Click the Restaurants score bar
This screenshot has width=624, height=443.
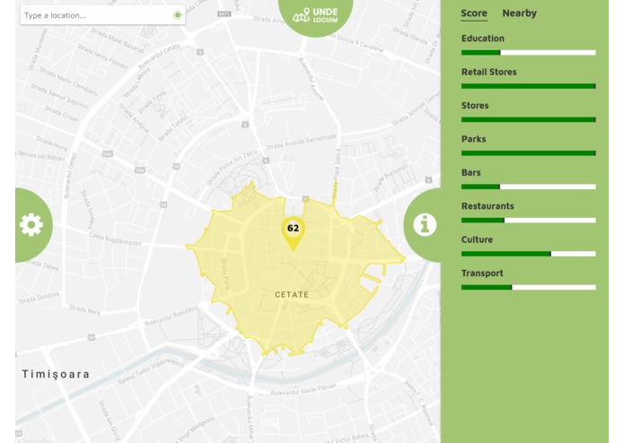(528, 220)
